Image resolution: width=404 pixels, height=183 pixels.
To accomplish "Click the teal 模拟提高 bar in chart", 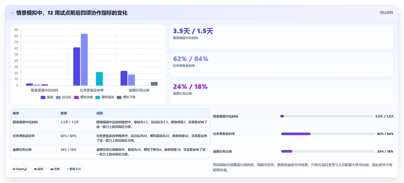I will pyautogui.click(x=99, y=79).
